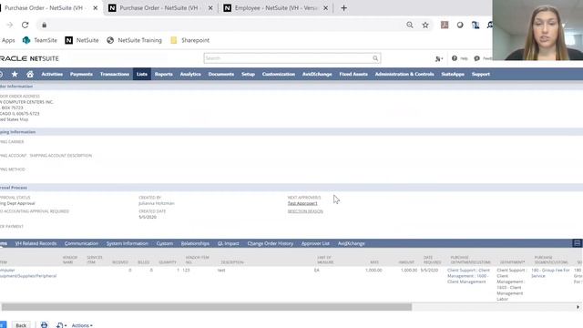This screenshot has height=328, width=583.
Task: Click the Test Approver1 next approver link
Action: 302,203
